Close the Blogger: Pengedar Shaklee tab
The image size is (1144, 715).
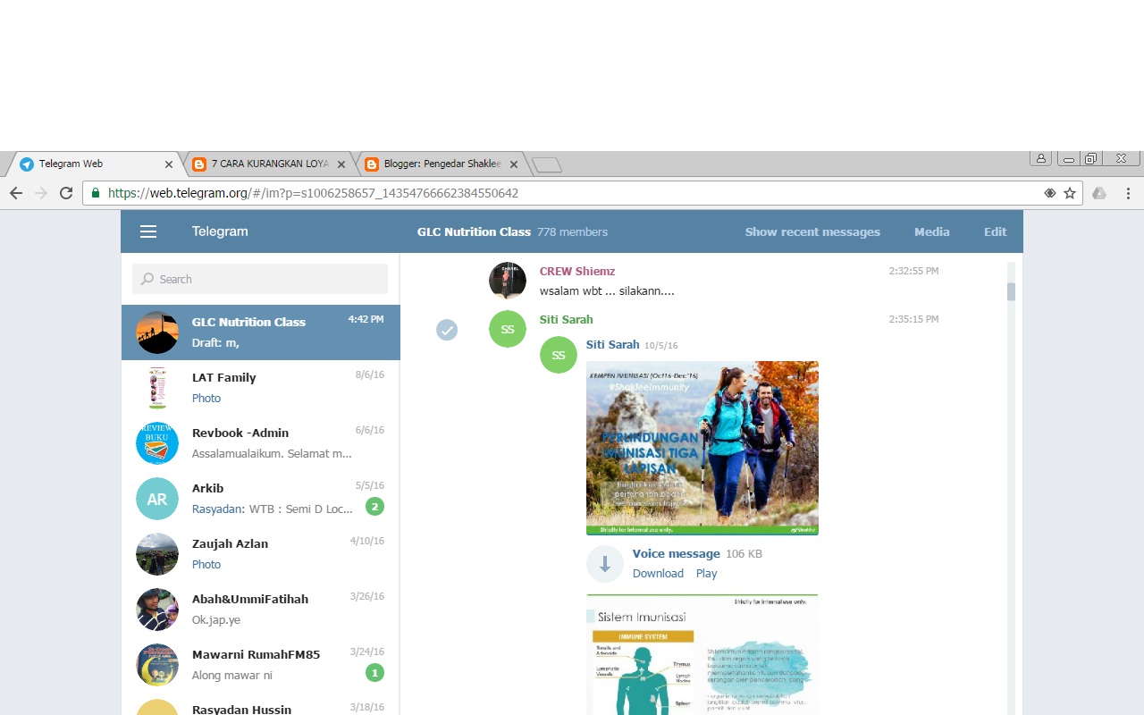click(x=514, y=164)
